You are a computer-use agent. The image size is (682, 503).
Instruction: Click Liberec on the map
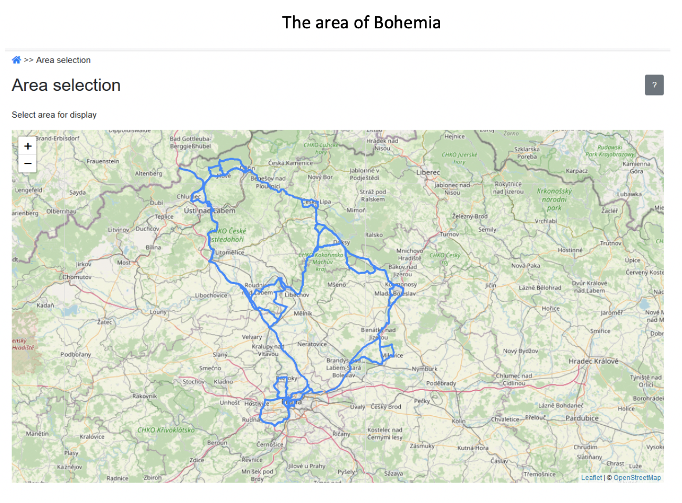pos(428,172)
